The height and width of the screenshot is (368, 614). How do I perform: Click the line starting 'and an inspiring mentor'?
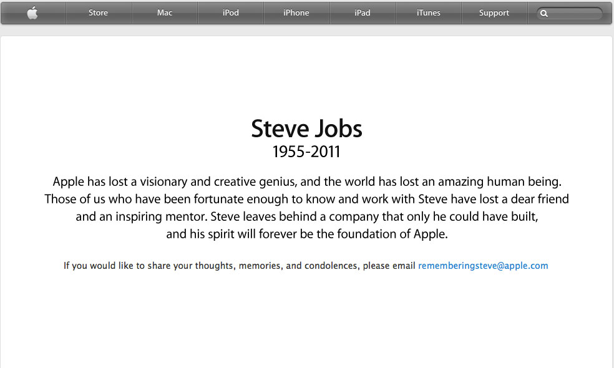(307, 216)
